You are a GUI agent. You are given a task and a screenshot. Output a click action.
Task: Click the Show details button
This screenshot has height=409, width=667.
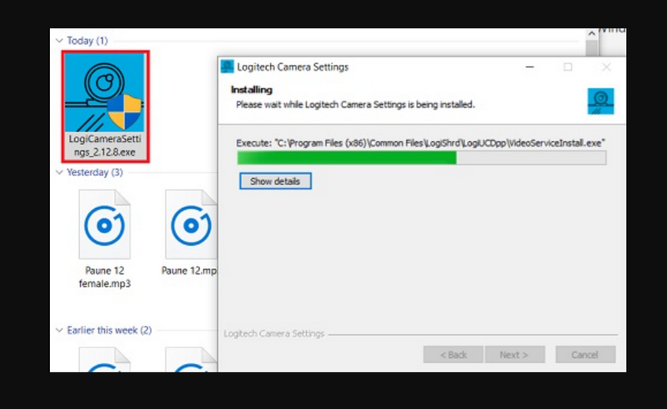[275, 181]
